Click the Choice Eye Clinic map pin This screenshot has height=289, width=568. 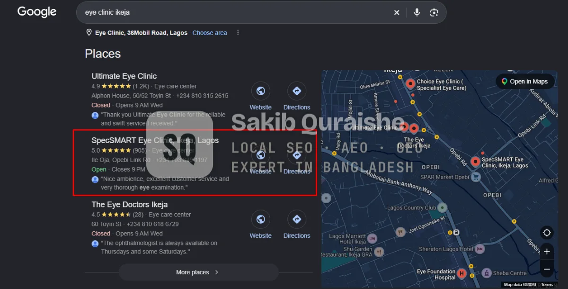point(410,84)
